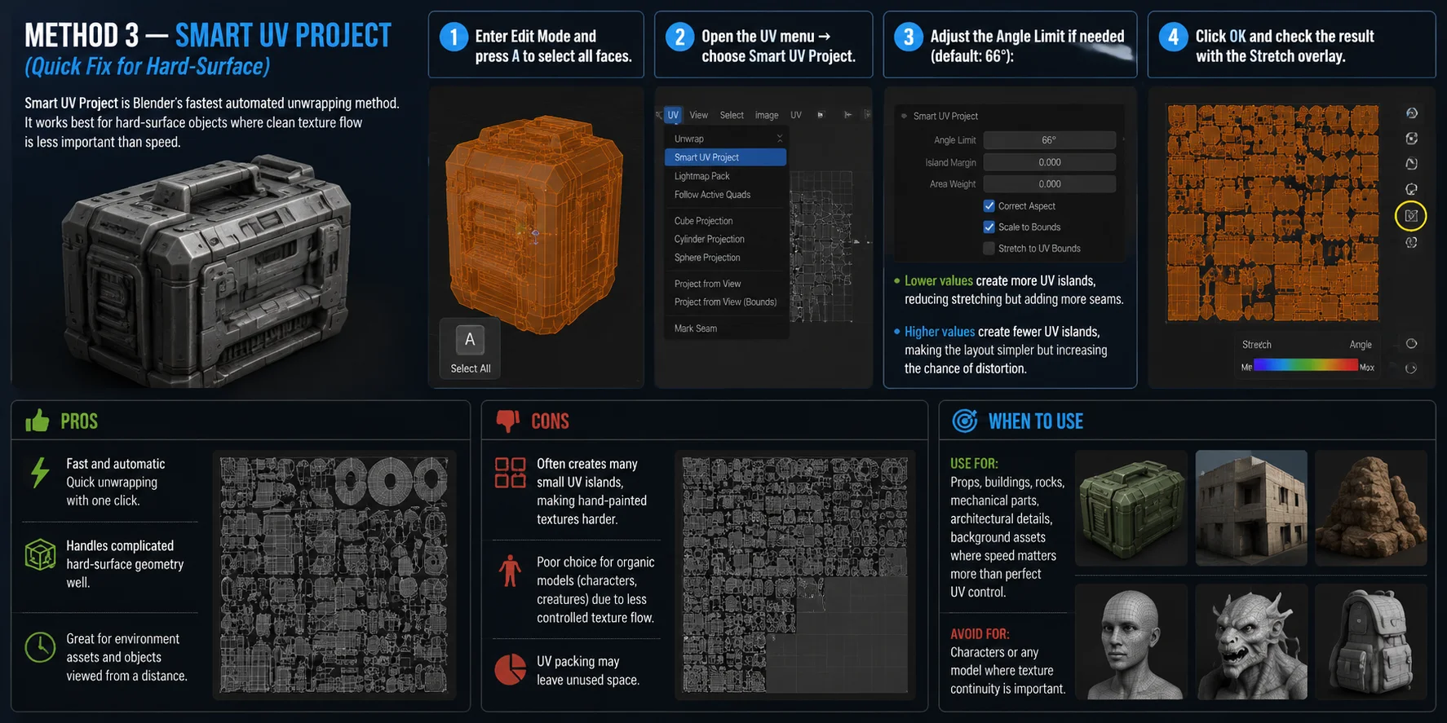
Task: Click the PROS thumbs-up icon
Action: tap(38, 421)
